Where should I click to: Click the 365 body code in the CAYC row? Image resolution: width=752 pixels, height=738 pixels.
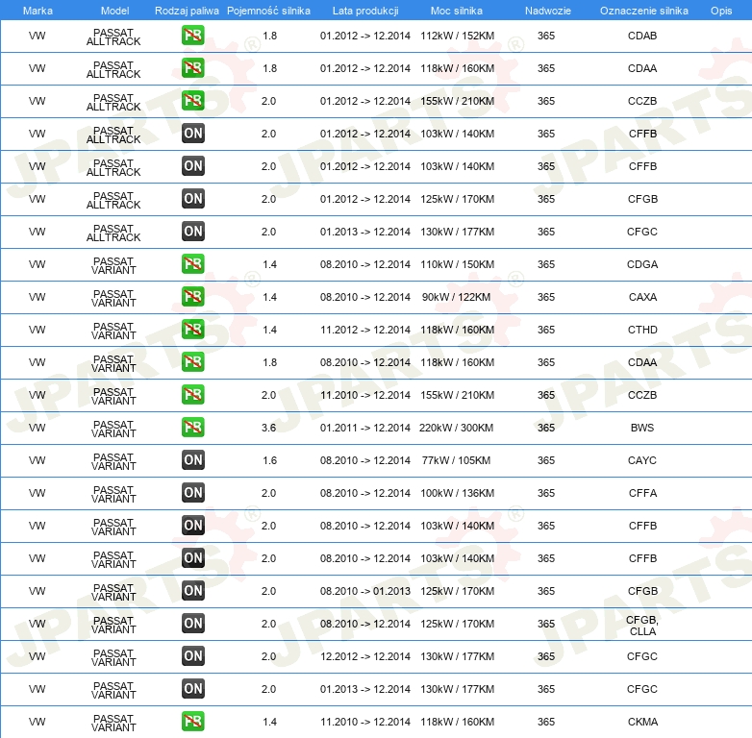point(546,460)
